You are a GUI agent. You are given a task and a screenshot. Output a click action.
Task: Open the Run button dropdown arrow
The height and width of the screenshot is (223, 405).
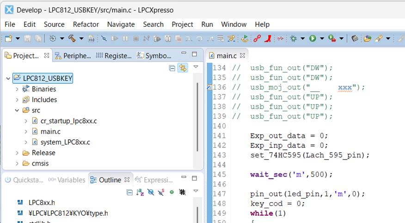[x=322, y=39]
